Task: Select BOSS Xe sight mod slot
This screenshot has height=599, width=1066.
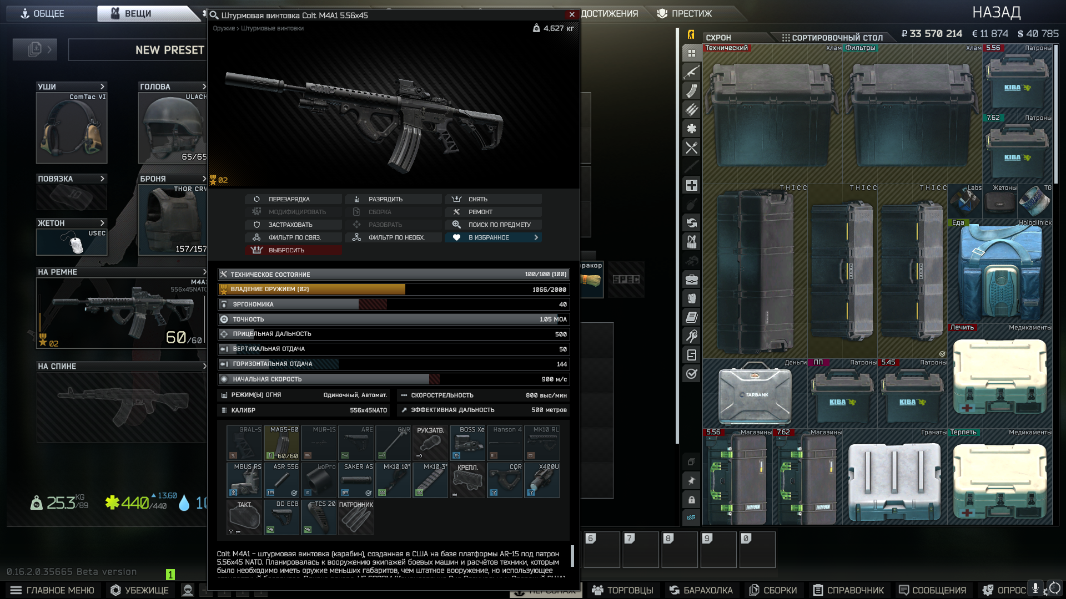Action: pos(467,443)
